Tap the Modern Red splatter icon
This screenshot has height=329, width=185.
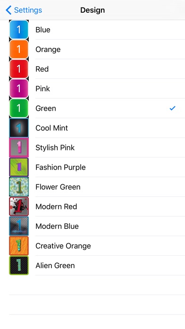tap(19, 207)
